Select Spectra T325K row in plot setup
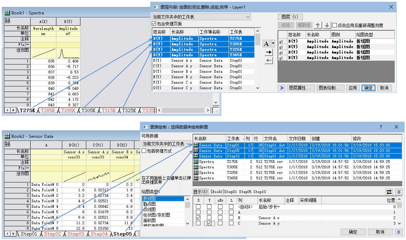 pos(297,172)
